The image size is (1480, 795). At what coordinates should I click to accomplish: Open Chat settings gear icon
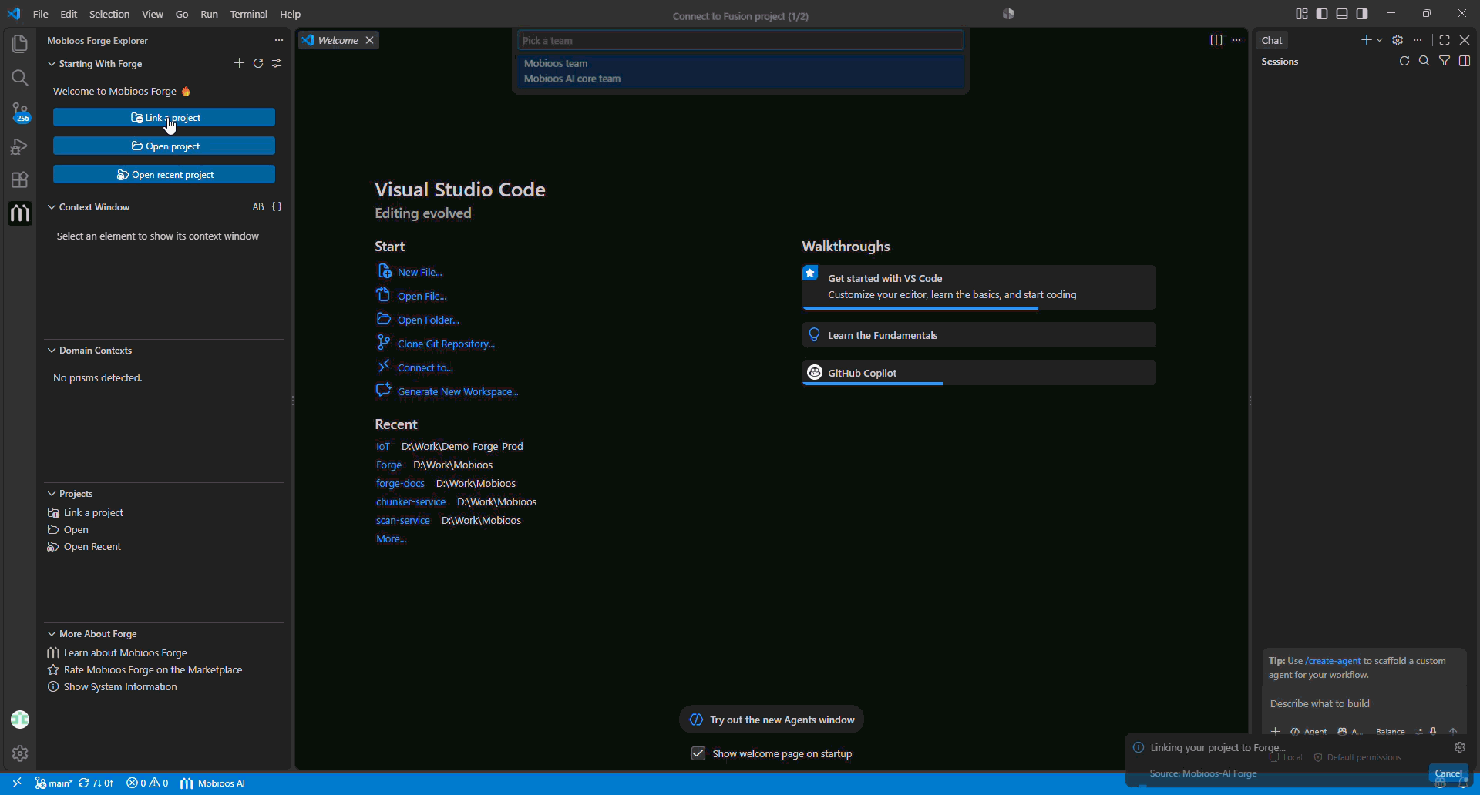pos(1398,40)
